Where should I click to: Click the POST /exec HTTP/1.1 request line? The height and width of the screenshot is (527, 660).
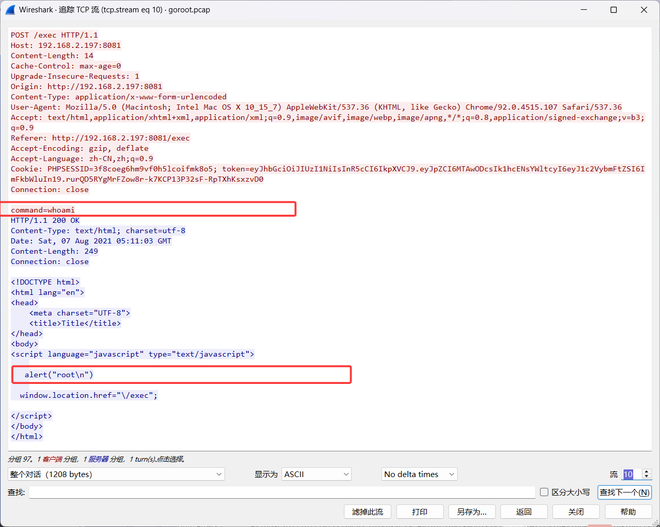pyautogui.click(x=54, y=35)
